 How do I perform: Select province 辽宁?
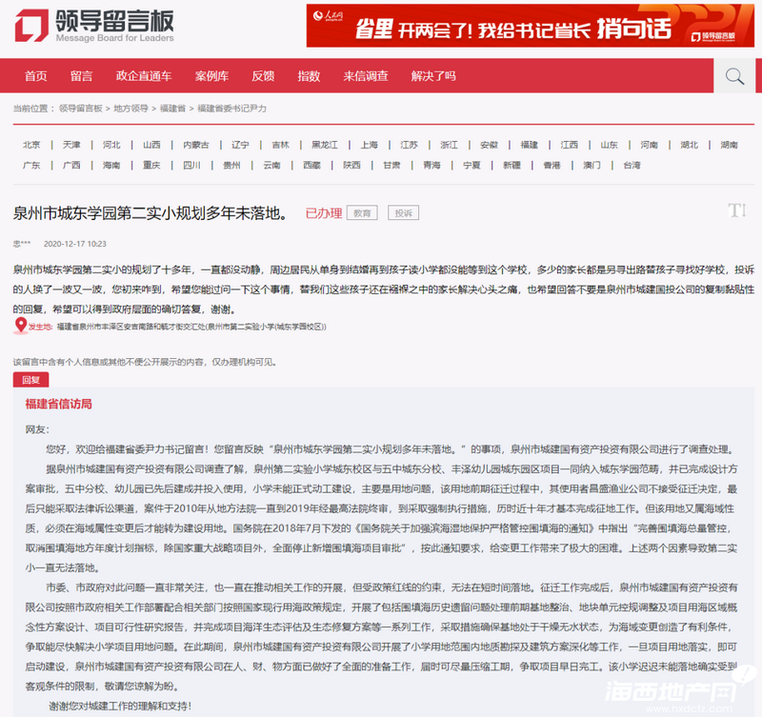[240, 145]
